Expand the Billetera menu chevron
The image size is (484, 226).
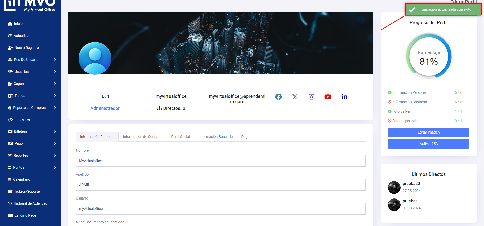[x=55, y=131]
